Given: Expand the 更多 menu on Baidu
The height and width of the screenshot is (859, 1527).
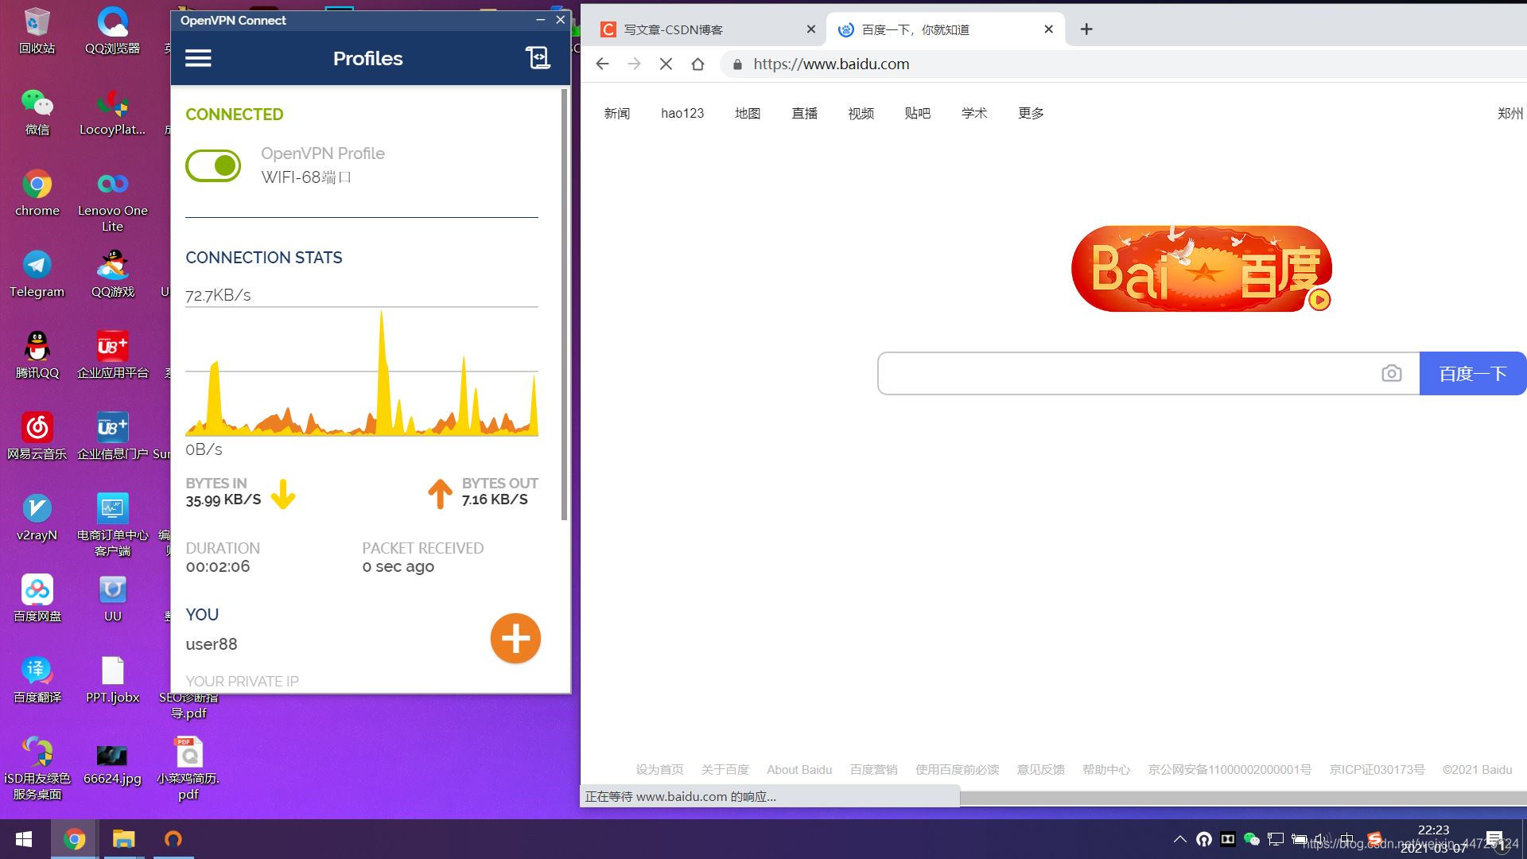Looking at the screenshot, I should (x=1031, y=113).
